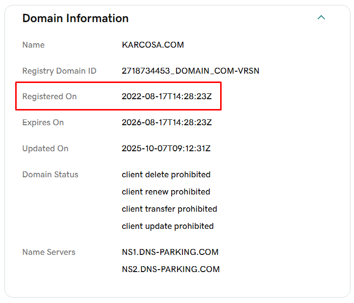Click the client update prohibited status

pyautogui.click(x=168, y=226)
